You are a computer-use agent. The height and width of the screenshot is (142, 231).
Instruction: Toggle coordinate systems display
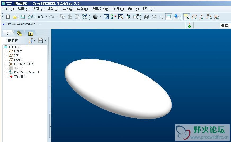click(216, 17)
